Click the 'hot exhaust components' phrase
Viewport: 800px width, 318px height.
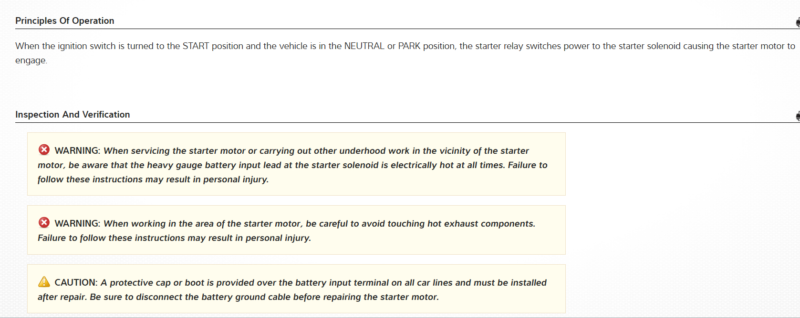pos(480,224)
